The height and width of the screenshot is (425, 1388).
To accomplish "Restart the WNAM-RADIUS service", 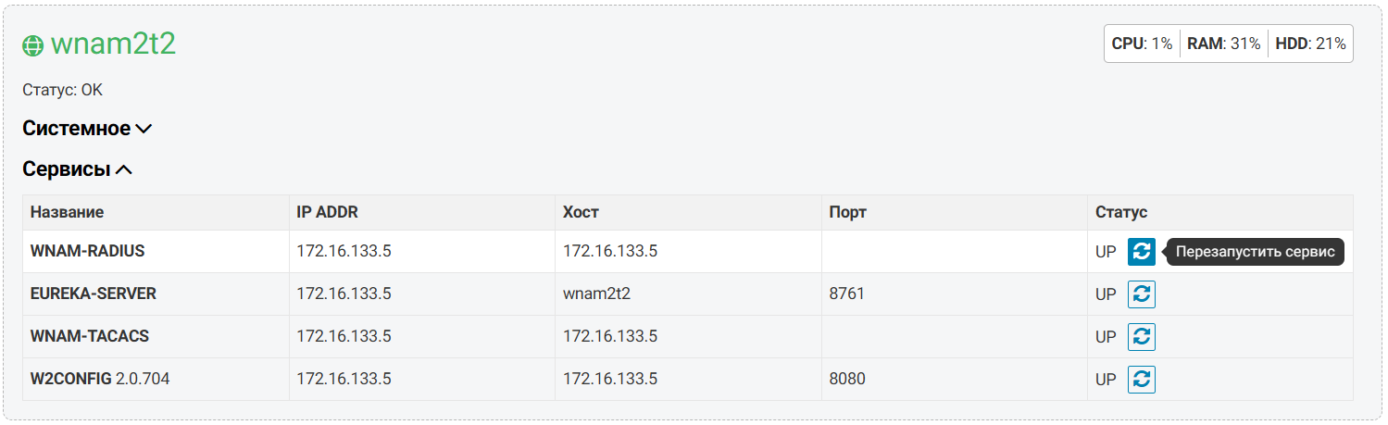I will 1141,251.
